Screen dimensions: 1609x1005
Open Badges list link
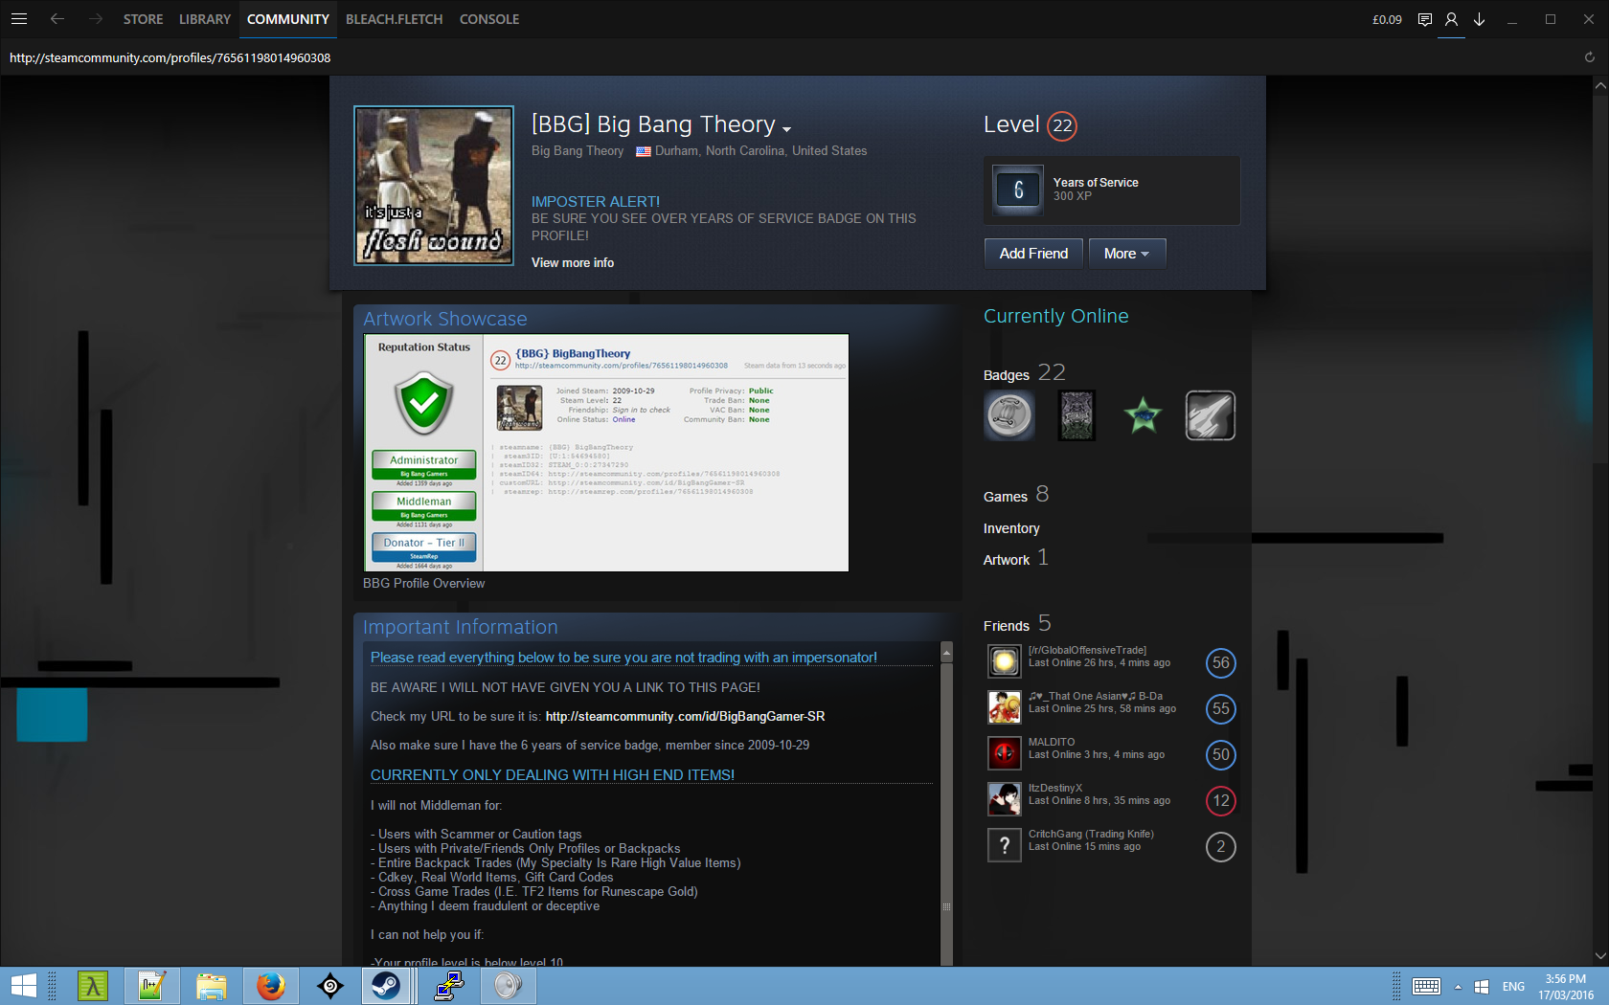(1007, 375)
